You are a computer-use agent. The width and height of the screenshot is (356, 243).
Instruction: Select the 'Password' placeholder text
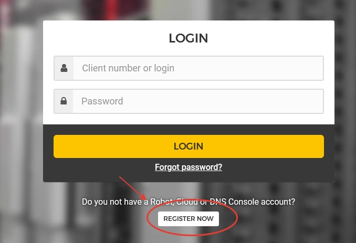click(x=102, y=101)
